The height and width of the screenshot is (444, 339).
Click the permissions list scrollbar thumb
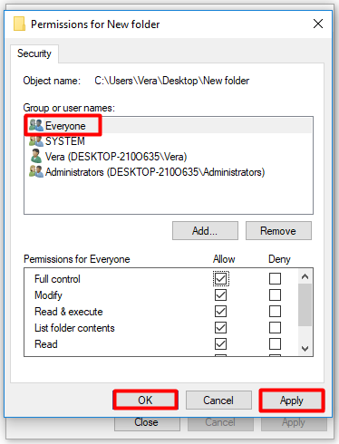[305, 305]
